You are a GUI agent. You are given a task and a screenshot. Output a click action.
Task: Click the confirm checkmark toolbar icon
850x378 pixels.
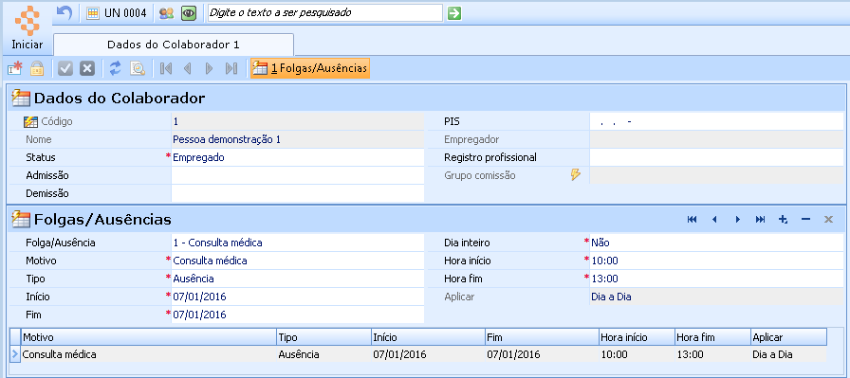click(65, 69)
